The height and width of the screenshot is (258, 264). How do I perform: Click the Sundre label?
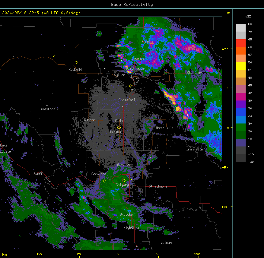pos(89,120)
